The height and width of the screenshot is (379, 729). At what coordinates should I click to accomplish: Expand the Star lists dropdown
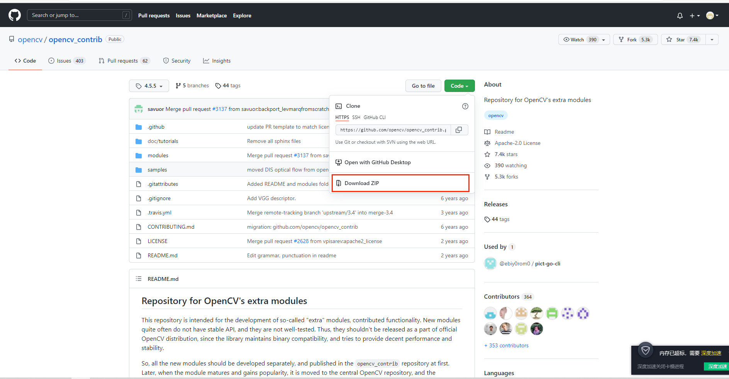point(712,39)
